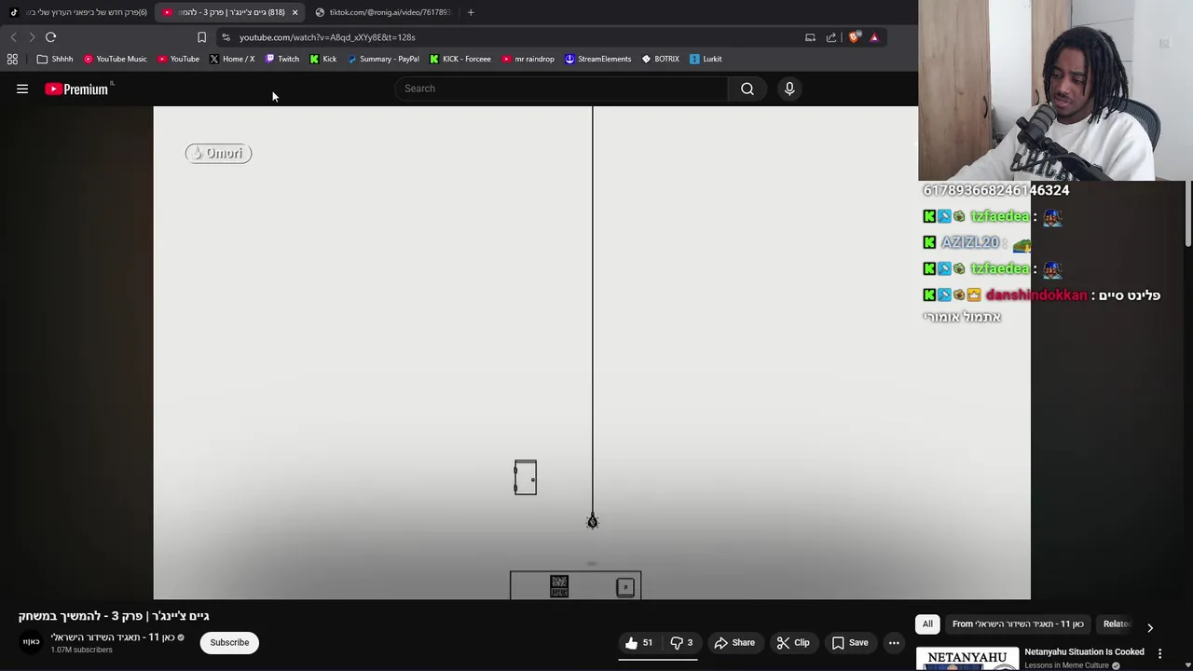The width and height of the screenshot is (1193, 671).
Task: Click AZIZL20 username in chat overlay
Action: pyautogui.click(x=969, y=242)
